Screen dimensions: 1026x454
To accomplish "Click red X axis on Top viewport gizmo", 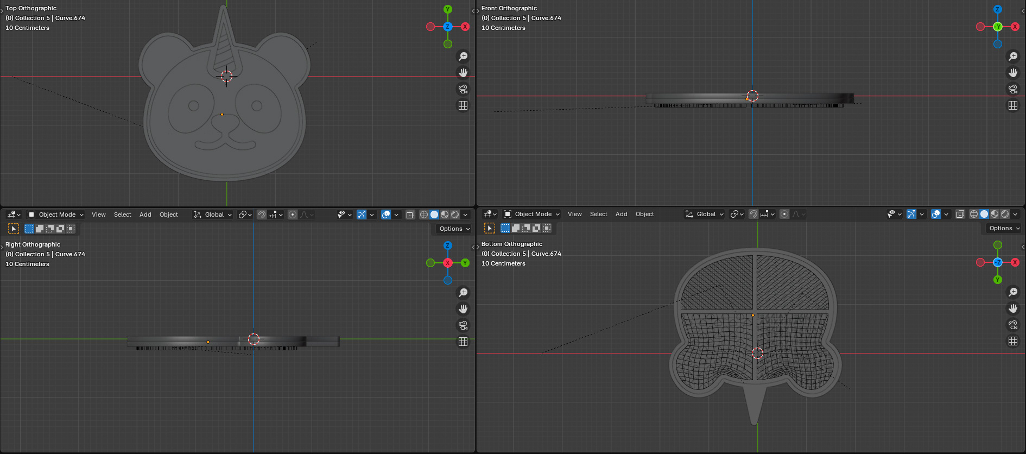I will point(465,27).
